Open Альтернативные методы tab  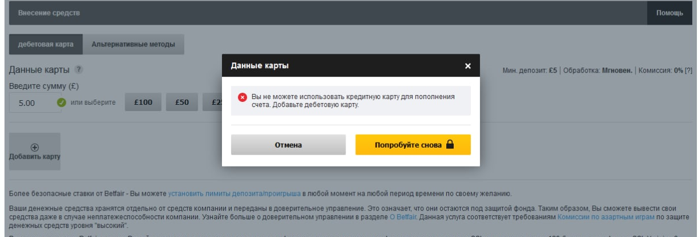point(133,44)
